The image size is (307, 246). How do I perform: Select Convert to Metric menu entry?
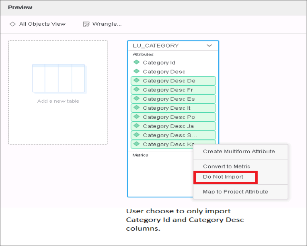point(241,166)
